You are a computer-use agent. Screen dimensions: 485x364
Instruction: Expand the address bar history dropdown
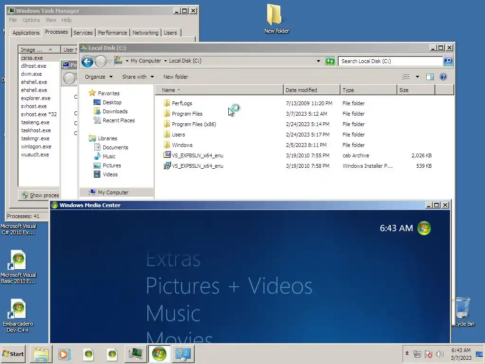[318, 61]
